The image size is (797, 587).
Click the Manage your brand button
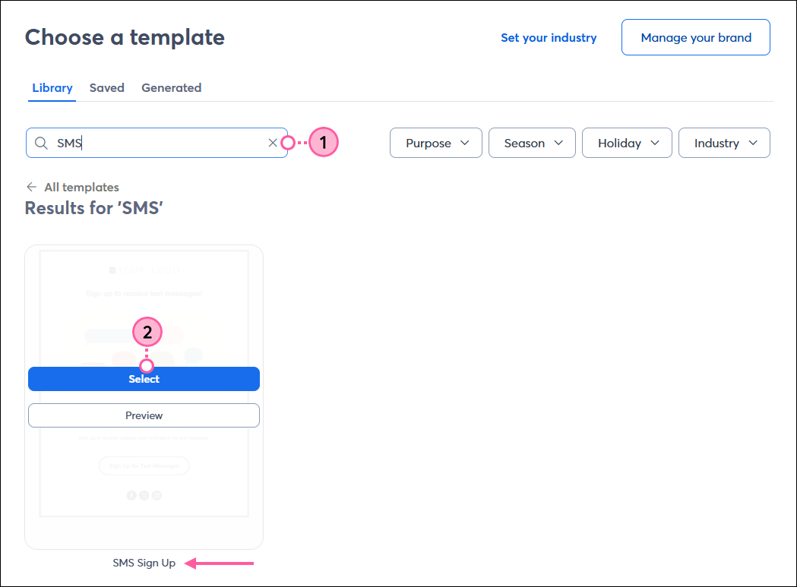point(695,36)
